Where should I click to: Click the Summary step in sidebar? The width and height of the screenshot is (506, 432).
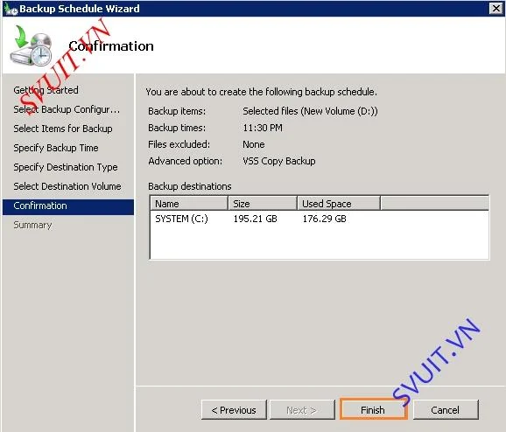coord(32,225)
